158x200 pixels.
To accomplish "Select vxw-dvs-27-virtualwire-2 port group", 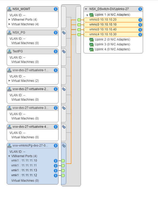I will (33, 89).
